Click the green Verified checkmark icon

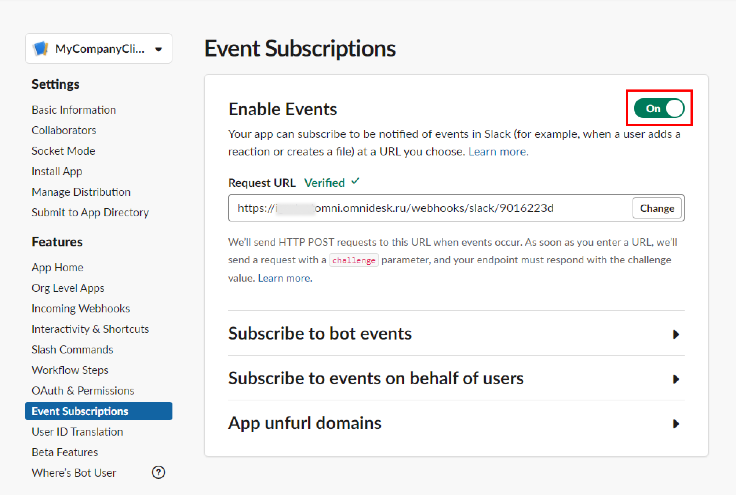click(355, 181)
